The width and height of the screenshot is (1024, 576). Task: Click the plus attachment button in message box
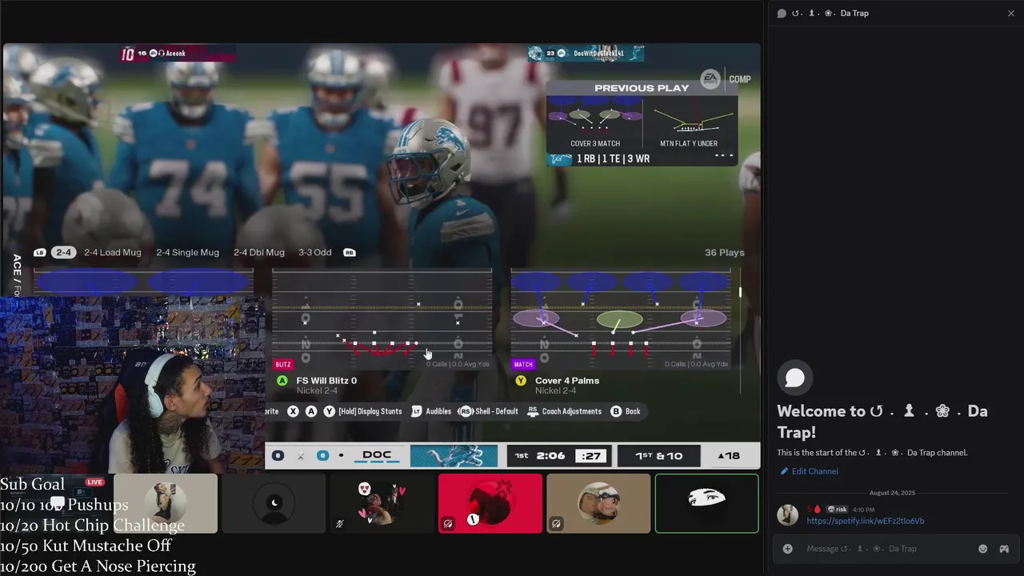(788, 549)
